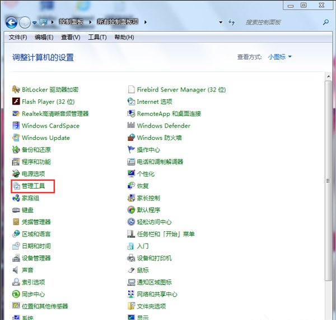The image size is (336, 320).
Task: Click the 控制面板 breadcrumb segment
Action: [x=71, y=22]
